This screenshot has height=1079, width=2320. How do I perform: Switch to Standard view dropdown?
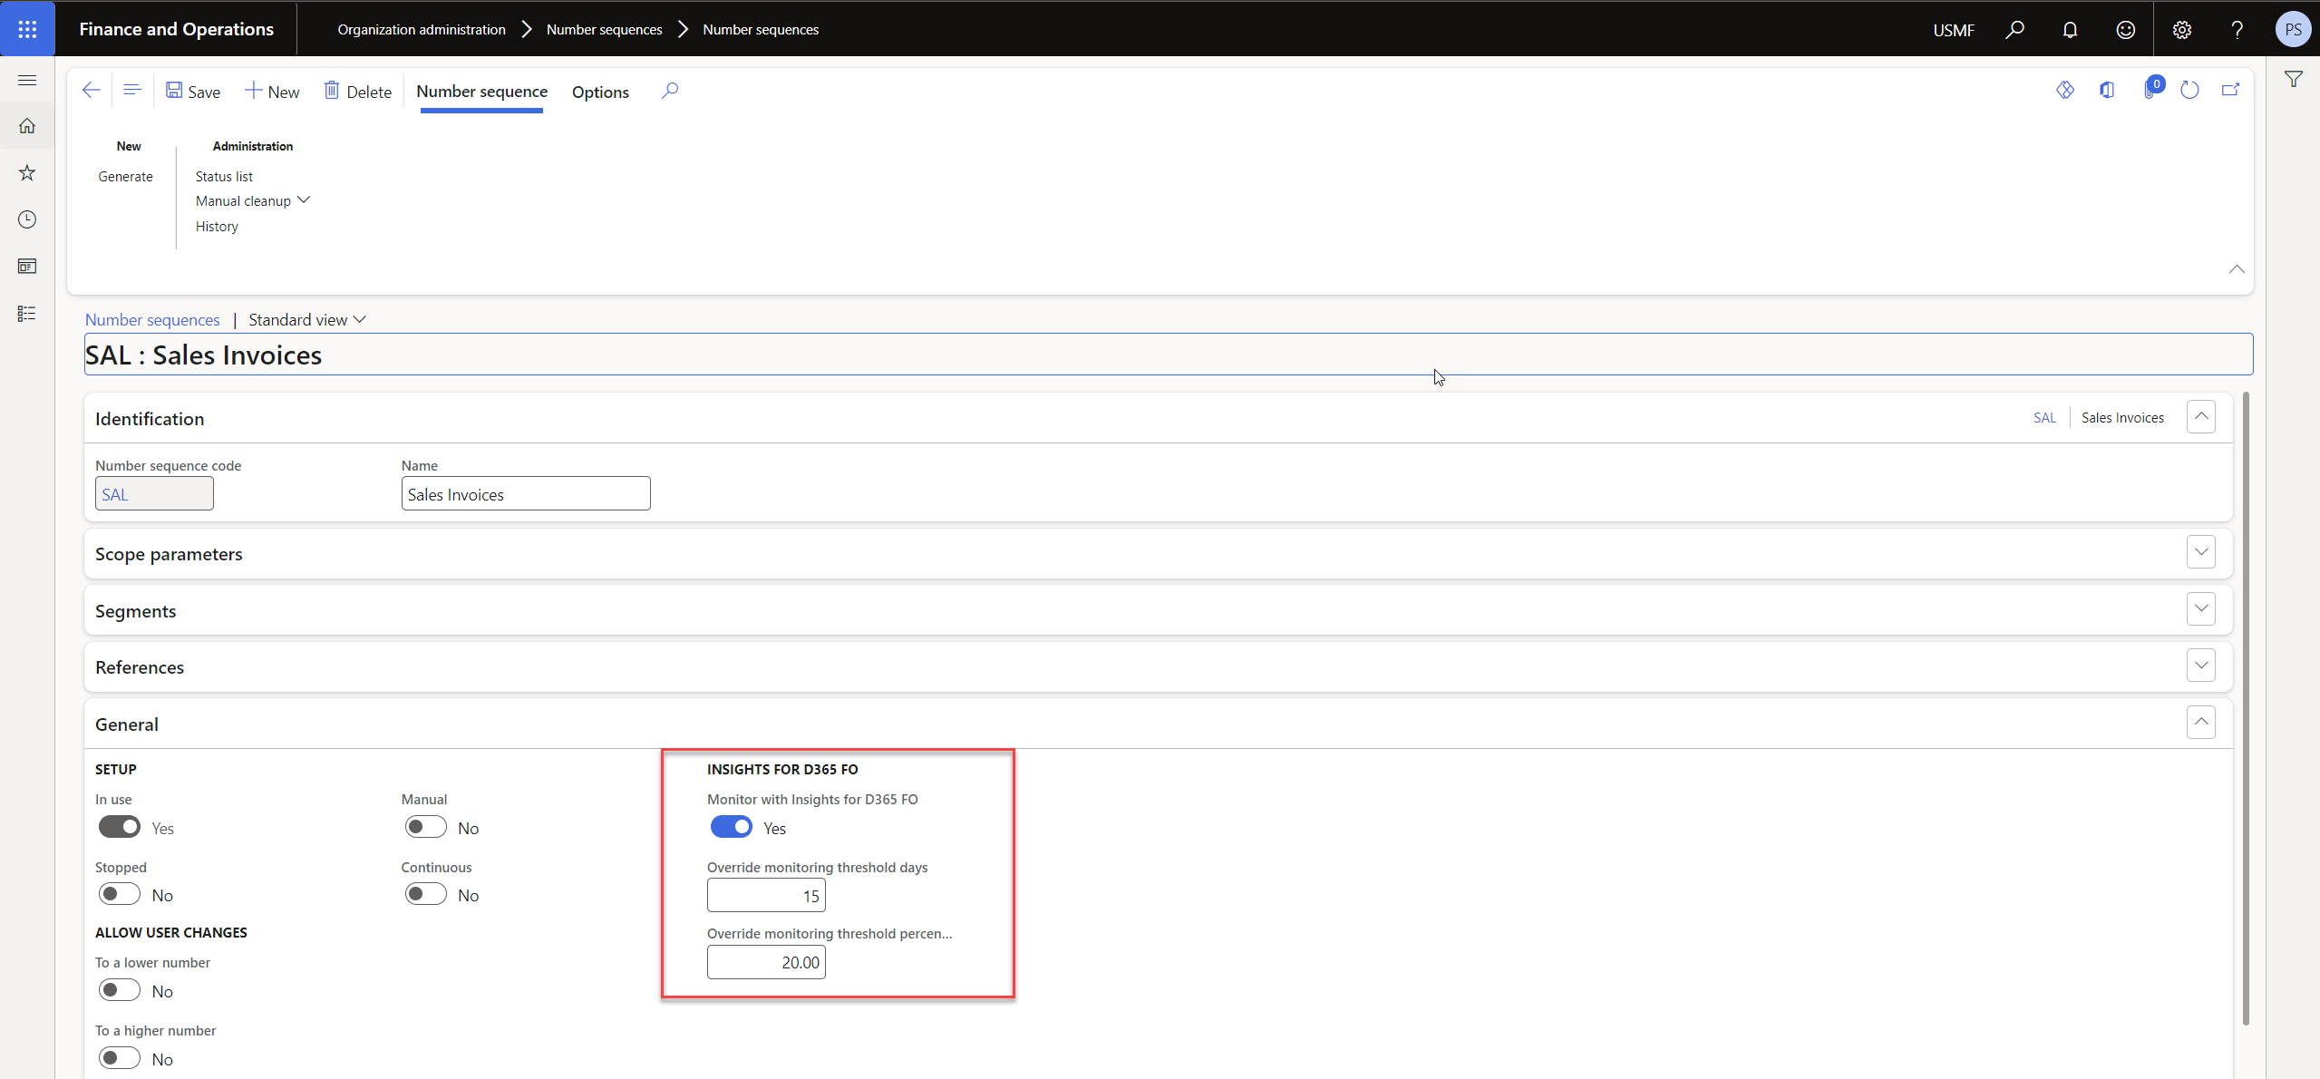click(306, 320)
